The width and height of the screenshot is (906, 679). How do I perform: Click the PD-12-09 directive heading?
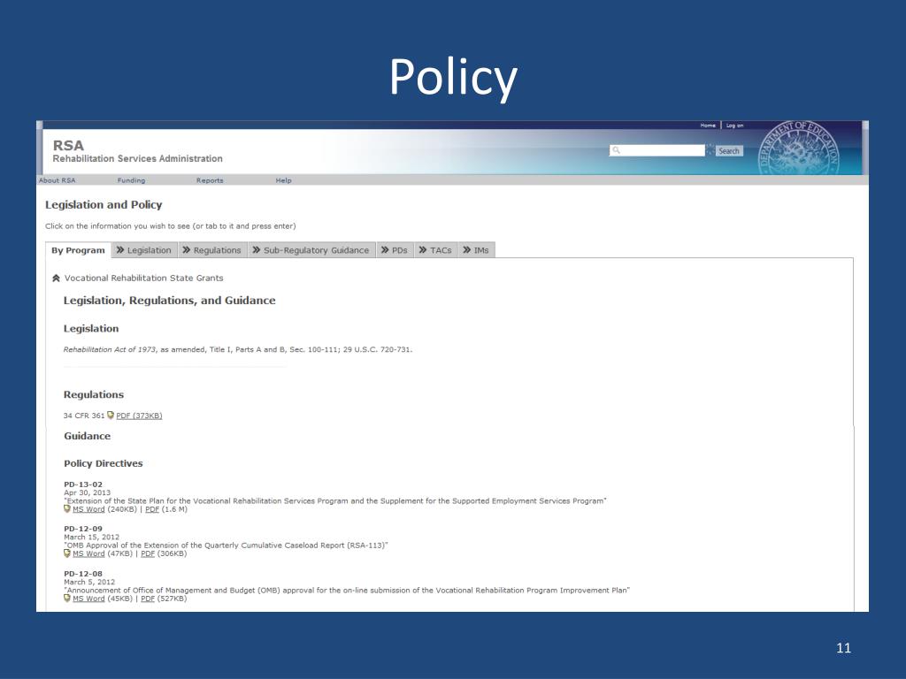83,529
